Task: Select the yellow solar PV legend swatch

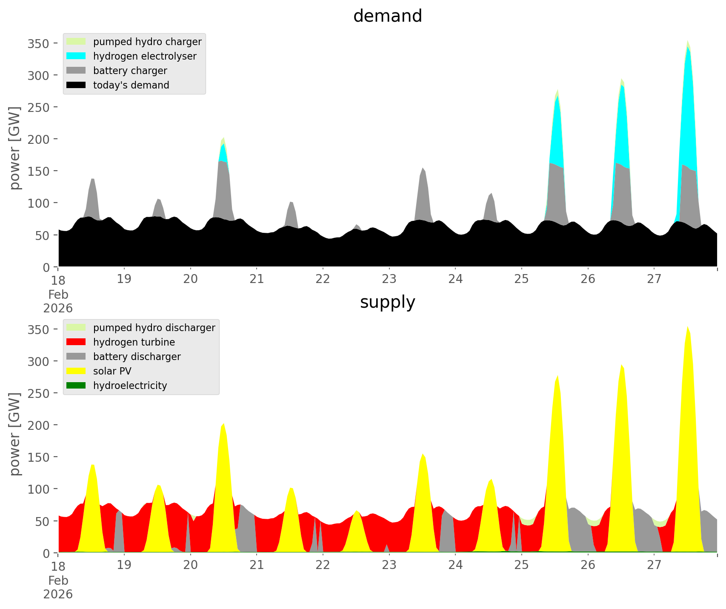Action: click(76, 371)
